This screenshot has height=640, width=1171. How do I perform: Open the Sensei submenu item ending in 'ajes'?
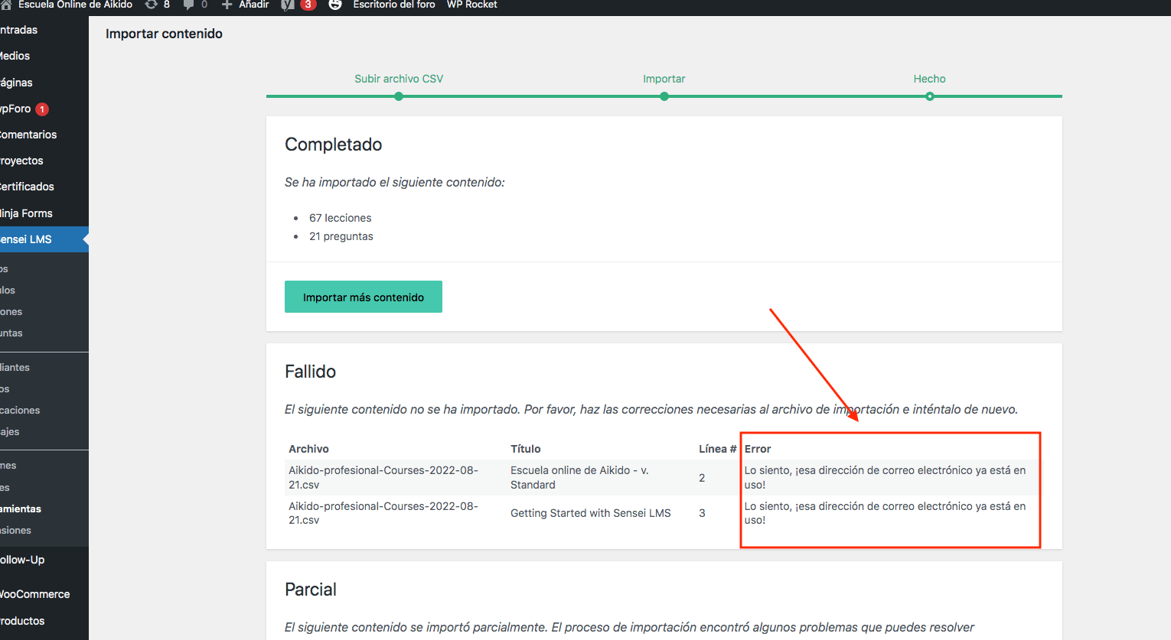pyautogui.click(x=10, y=431)
